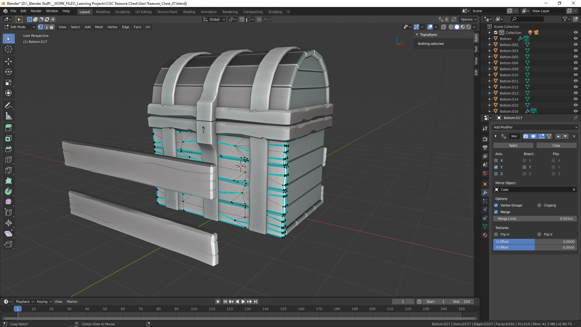Image resolution: width=581 pixels, height=327 pixels.
Task: Switch to face select mode
Action: tap(52, 27)
